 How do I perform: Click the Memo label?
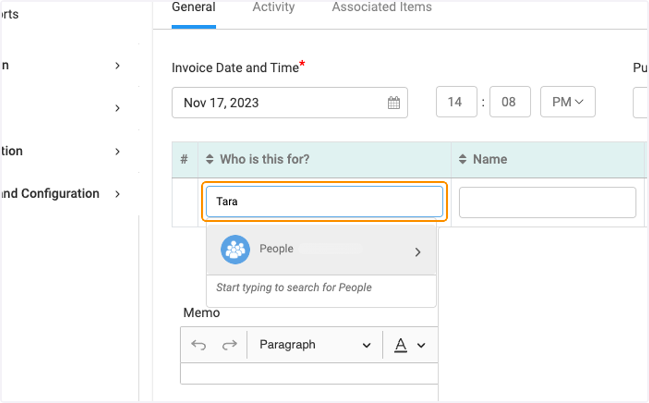click(202, 313)
